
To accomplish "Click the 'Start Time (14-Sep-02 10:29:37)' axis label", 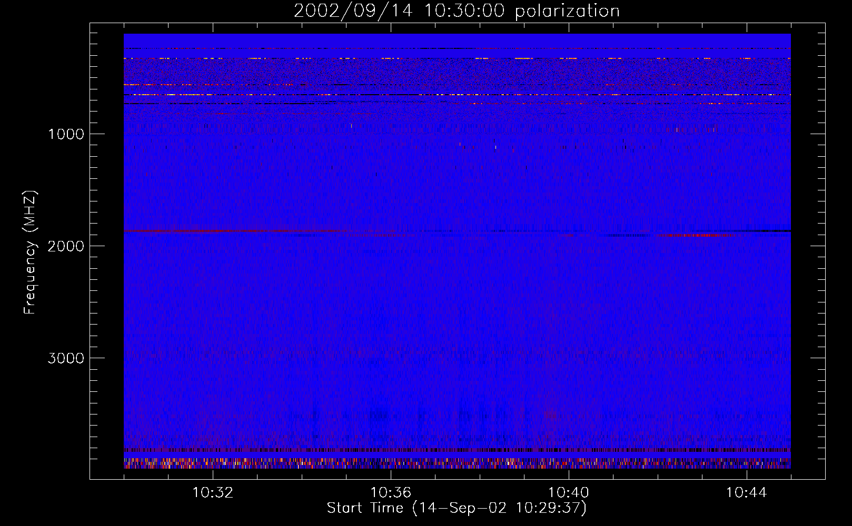I will [457, 508].
